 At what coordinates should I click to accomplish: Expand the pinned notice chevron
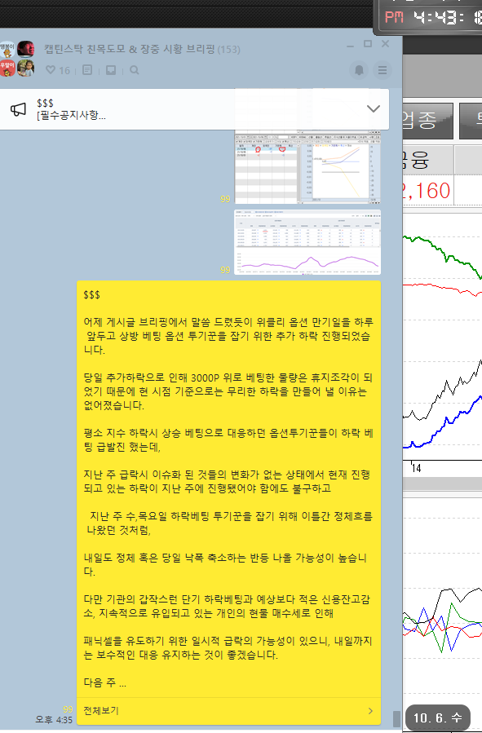(373, 109)
